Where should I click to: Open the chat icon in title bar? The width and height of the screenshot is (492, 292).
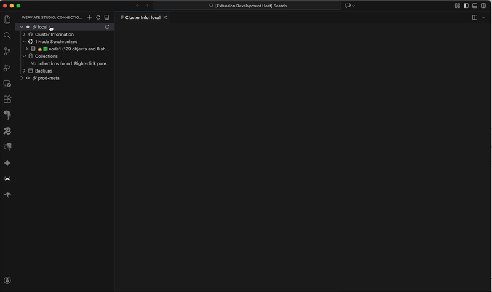[347, 6]
